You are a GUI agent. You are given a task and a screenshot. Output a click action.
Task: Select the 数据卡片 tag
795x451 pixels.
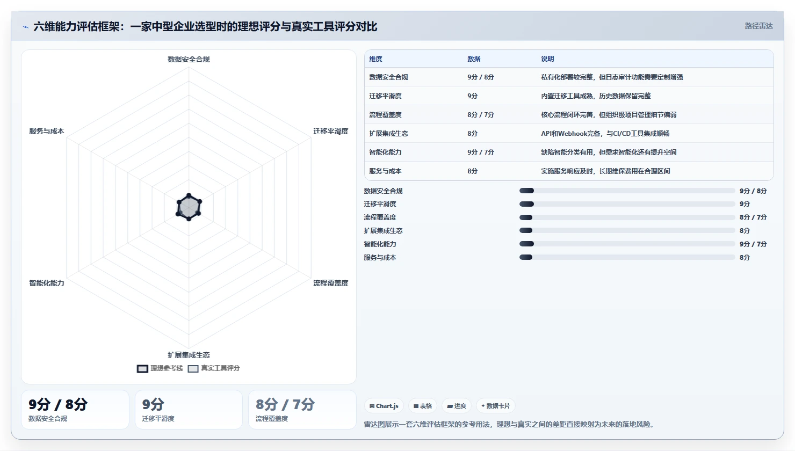[x=495, y=406]
